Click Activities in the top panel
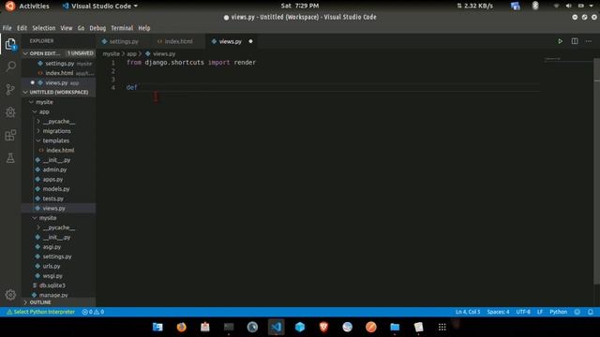600x337 pixels. coord(34,7)
